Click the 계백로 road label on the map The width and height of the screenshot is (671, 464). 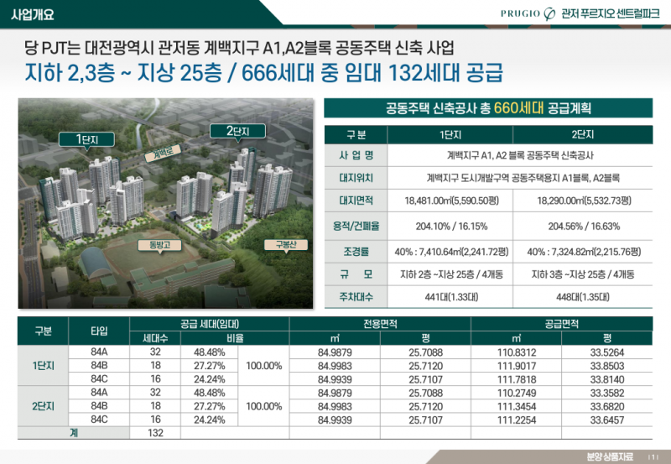[x=163, y=154]
